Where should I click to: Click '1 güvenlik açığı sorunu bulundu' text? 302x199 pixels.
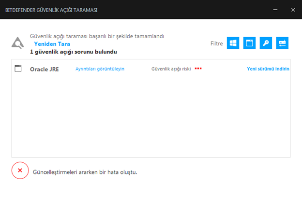74,52
